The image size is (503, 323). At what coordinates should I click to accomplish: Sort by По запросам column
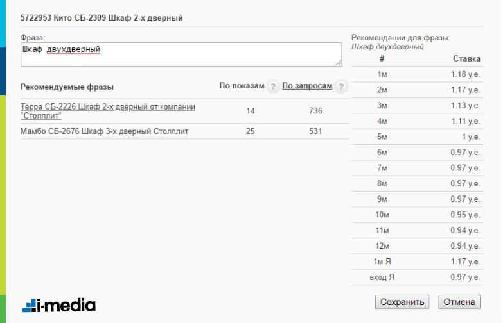pyautogui.click(x=307, y=86)
